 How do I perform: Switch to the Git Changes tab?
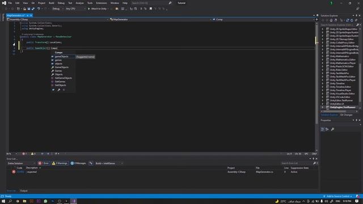pos(347,115)
